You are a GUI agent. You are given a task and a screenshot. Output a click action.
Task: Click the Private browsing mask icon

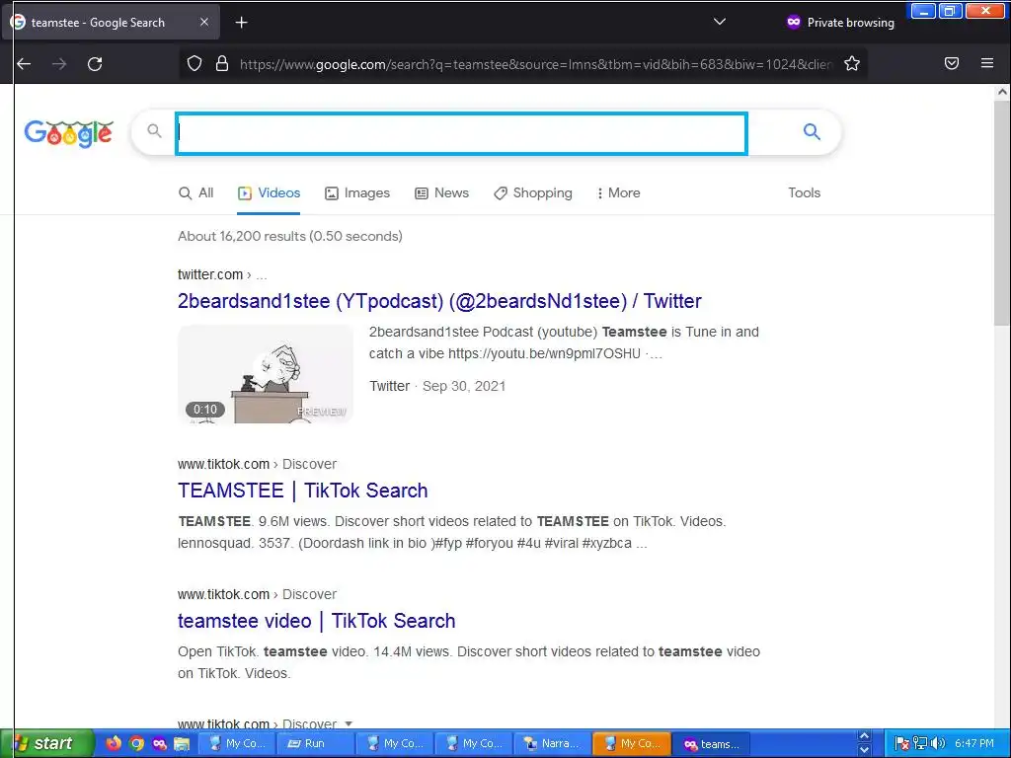(x=794, y=22)
